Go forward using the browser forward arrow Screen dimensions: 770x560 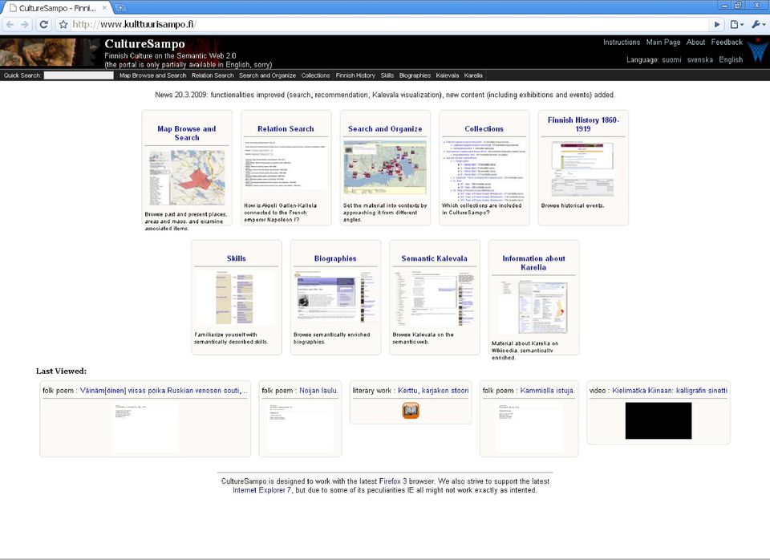[25, 24]
